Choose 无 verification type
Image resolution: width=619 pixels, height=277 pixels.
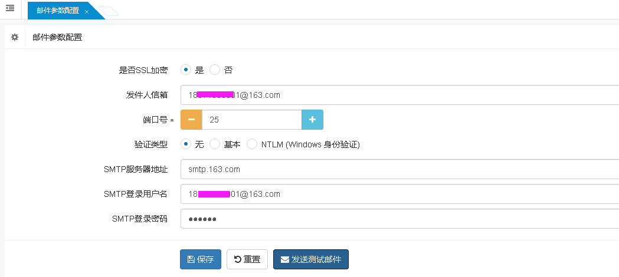pos(186,144)
